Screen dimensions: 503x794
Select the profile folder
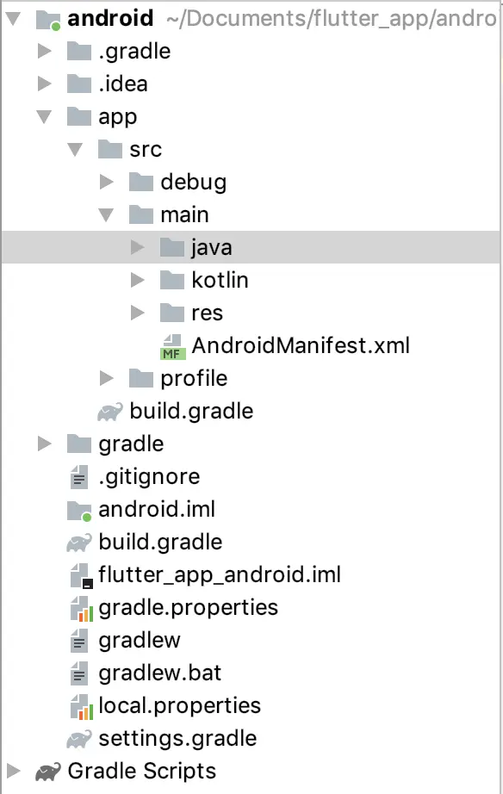195,378
